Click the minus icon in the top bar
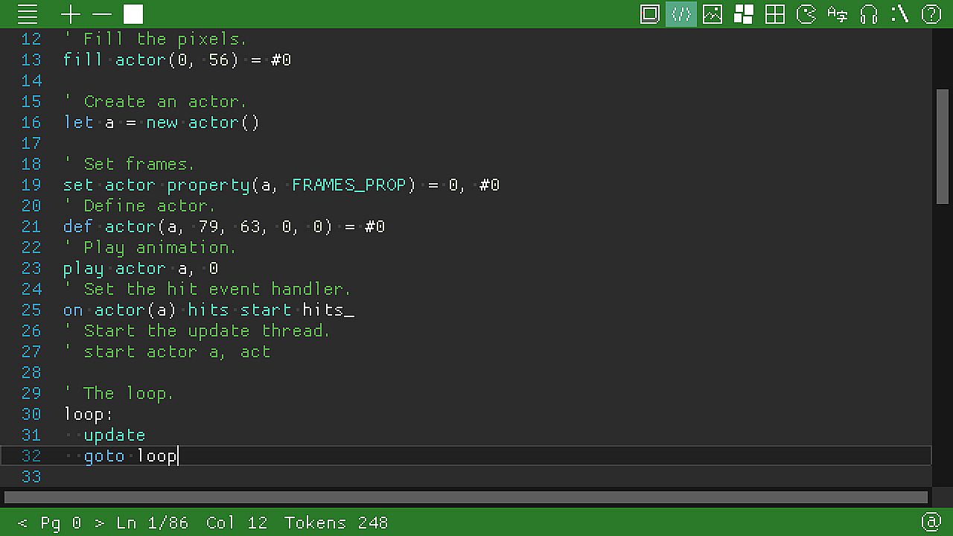Viewport: 953px width, 536px height. click(x=102, y=14)
